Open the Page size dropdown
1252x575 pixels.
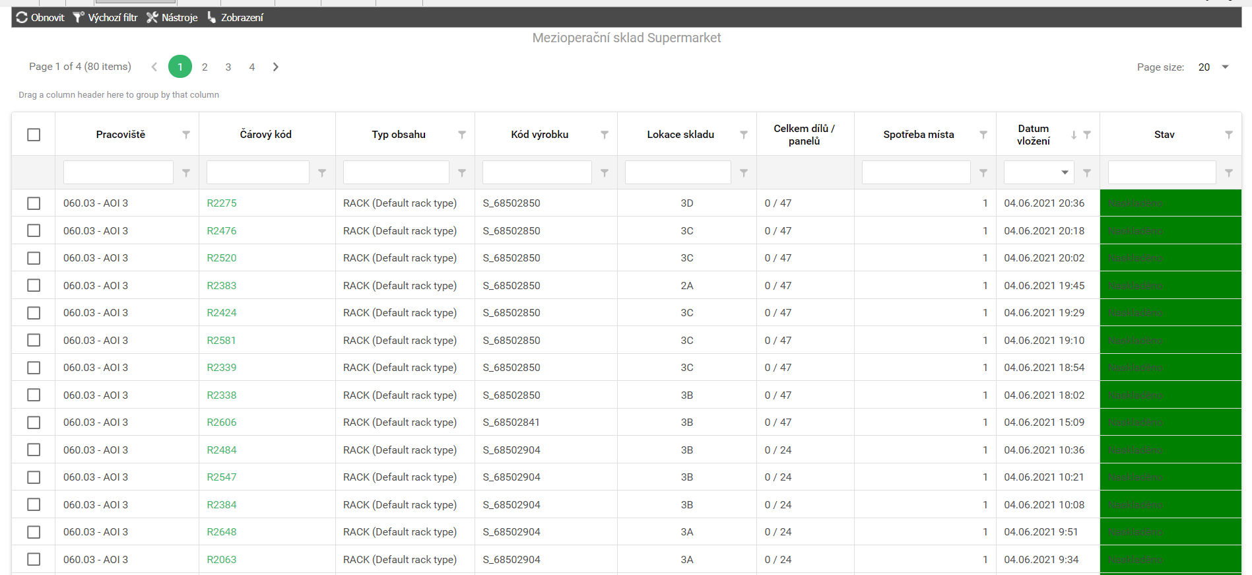coord(1225,67)
